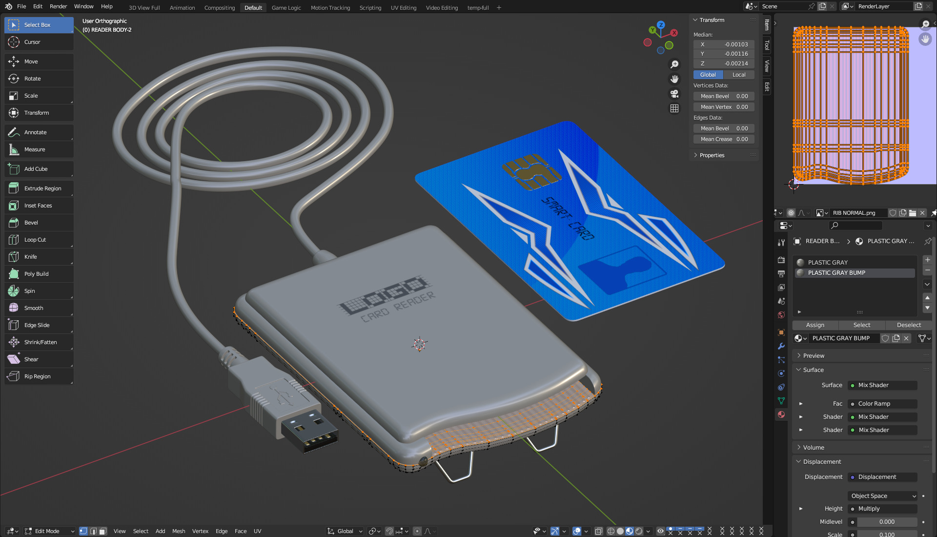The image size is (937, 537).
Task: Open the File menu
Action: coord(21,6)
